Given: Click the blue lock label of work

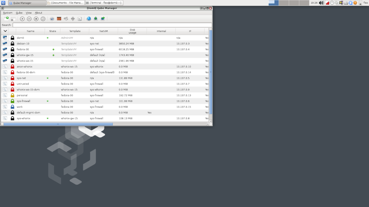Looking at the screenshot, I should [x=13, y=107].
